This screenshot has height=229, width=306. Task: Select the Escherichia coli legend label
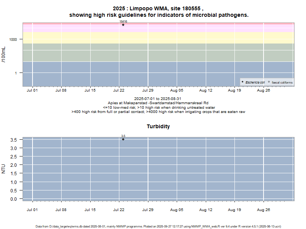pyautogui.click(x=255, y=82)
